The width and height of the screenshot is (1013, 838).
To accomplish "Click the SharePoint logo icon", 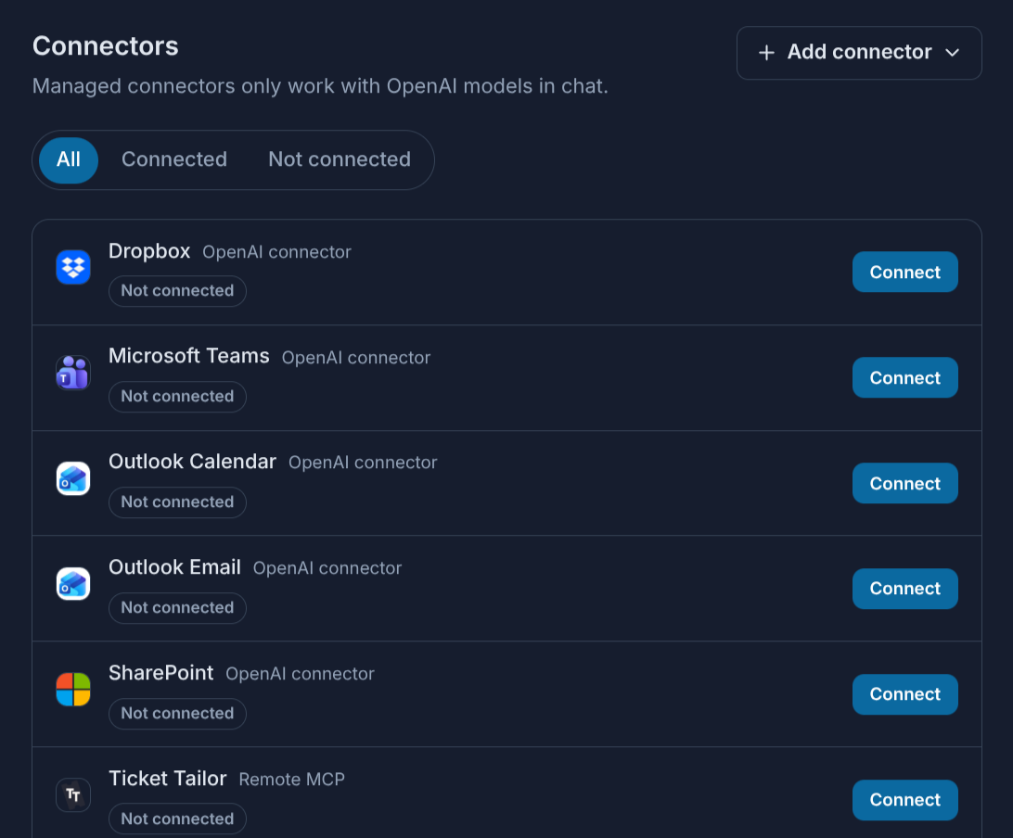I will pos(73,690).
